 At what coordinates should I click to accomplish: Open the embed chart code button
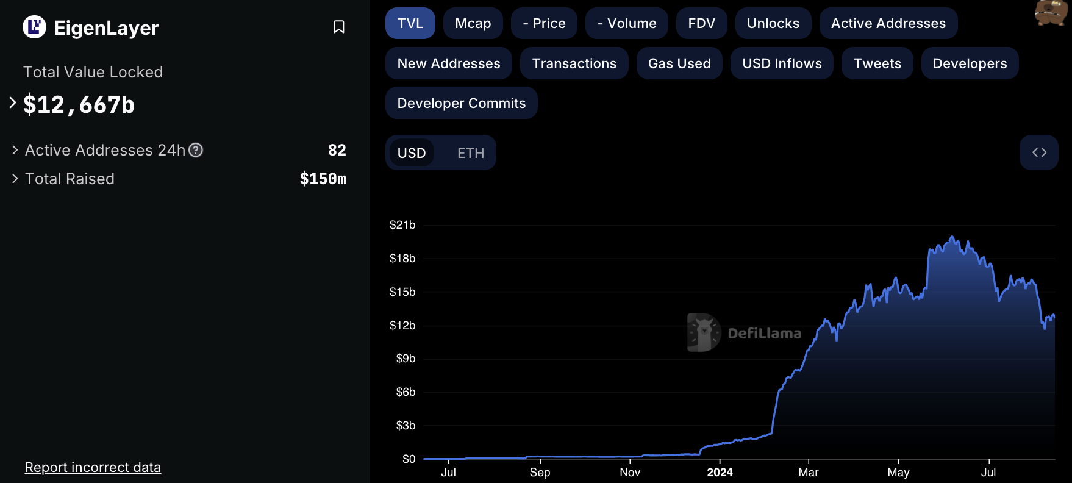click(x=1039, y=152)
